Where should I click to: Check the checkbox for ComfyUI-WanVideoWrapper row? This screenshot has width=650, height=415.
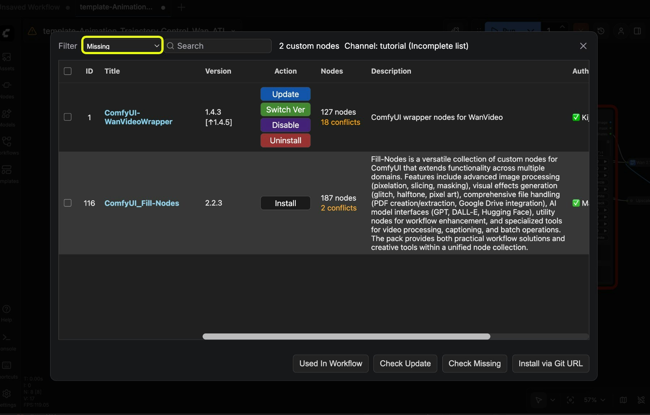click(68, 117)
